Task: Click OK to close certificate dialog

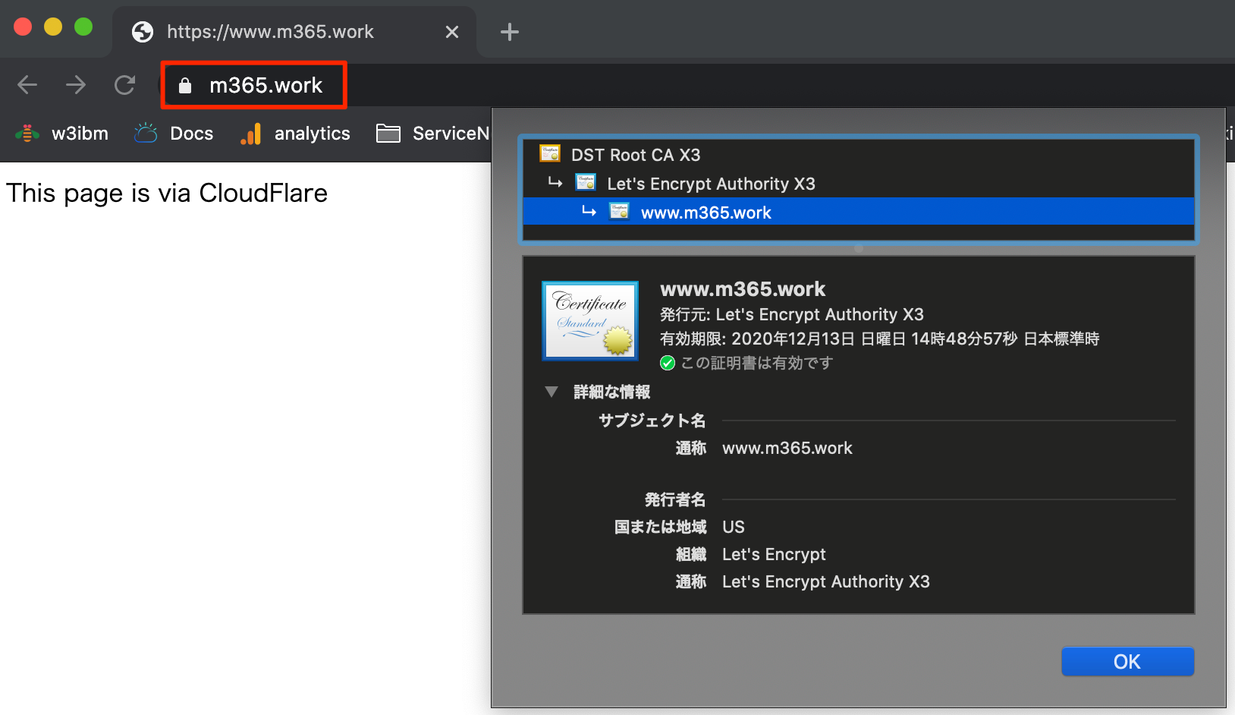Action: 1127,661
